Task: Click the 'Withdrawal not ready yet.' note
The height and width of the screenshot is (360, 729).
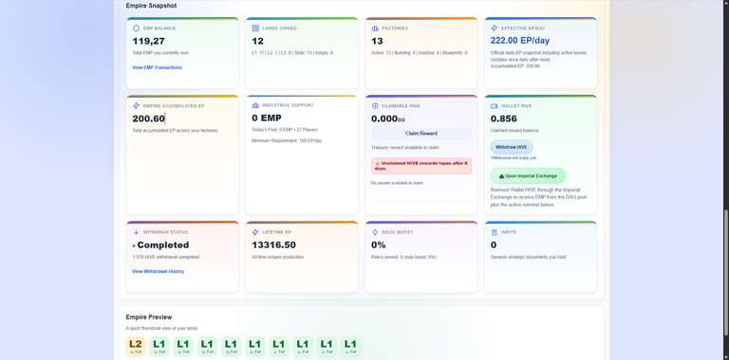Action: pyautogui.click(x=514, y=157)
